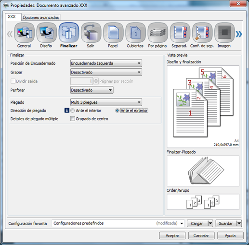Expand the Perforar dropdown
Screen dimensions: 249x245
tap(92, 90)
